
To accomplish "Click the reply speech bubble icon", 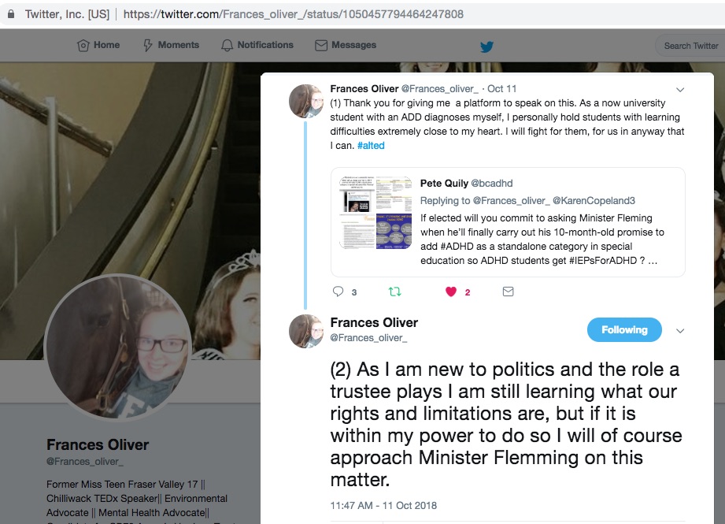I will [x=338, y=292].
